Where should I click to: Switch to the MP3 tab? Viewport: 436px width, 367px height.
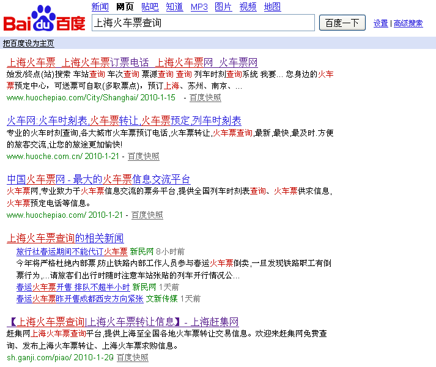199,7
